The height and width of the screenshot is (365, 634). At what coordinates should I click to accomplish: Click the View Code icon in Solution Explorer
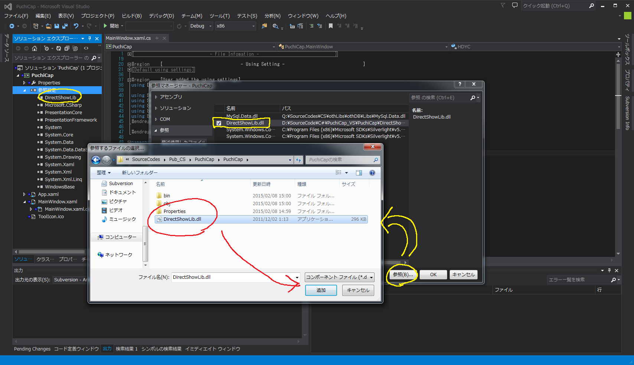point(86,48)
